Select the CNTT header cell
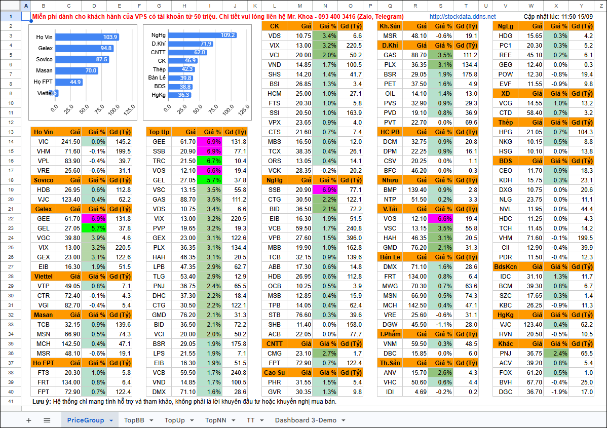The height and width of the screenshot is (428, 607). 275,343
